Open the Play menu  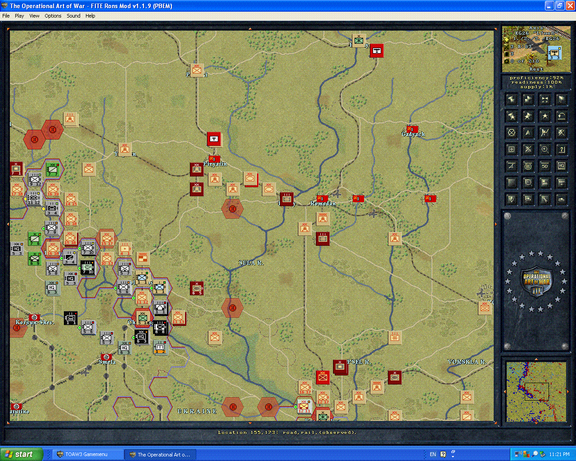(x=19, y=16)
